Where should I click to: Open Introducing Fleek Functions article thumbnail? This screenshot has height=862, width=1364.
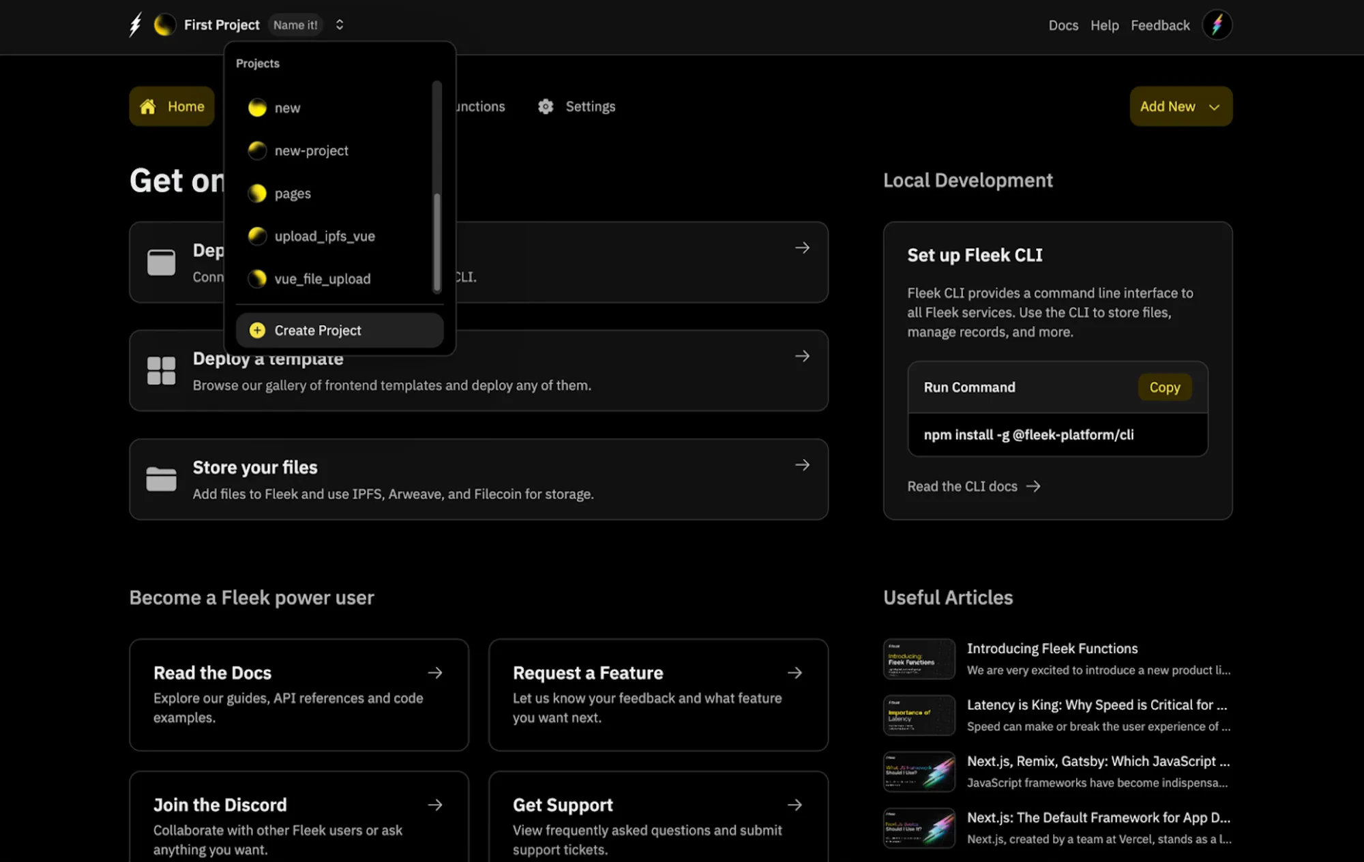tap(919, 659)
